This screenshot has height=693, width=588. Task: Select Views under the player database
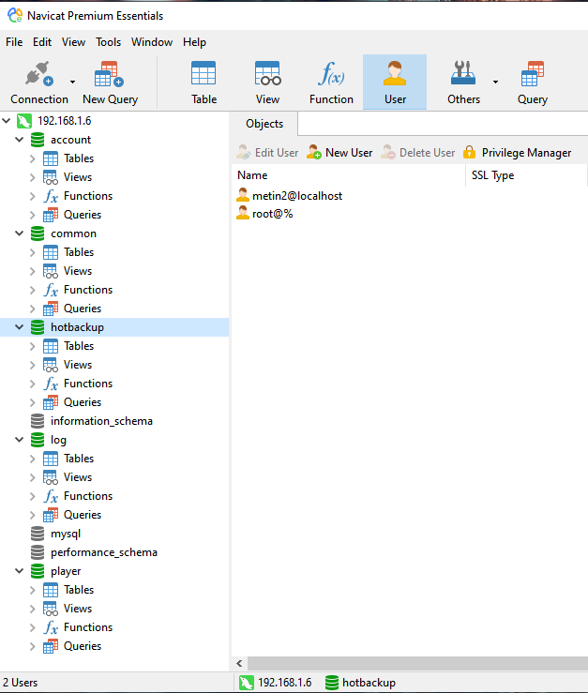click(x=78, y=609)
